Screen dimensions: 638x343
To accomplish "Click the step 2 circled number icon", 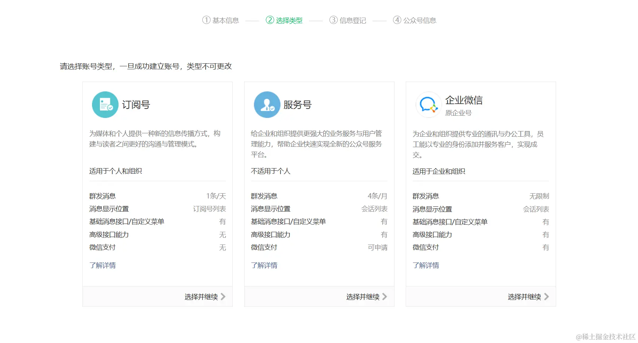I will click(x=270, y=20).
